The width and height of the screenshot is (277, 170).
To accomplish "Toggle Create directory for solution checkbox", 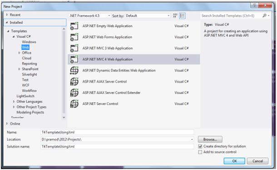I will click(200, 146).
